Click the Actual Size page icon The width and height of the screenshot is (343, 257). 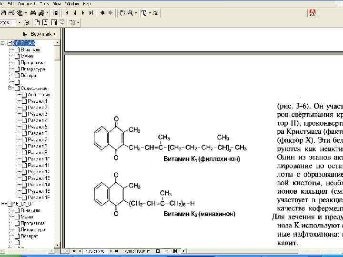point(37,22)
